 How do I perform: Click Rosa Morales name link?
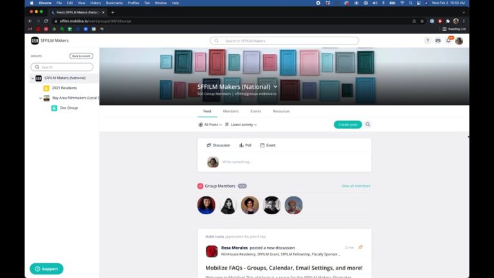coord(234,248)
